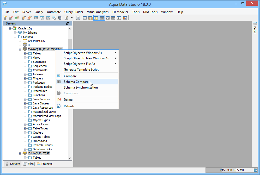
Task: Collapse the C##AQUA_TEST schema node
Action: 20,153
